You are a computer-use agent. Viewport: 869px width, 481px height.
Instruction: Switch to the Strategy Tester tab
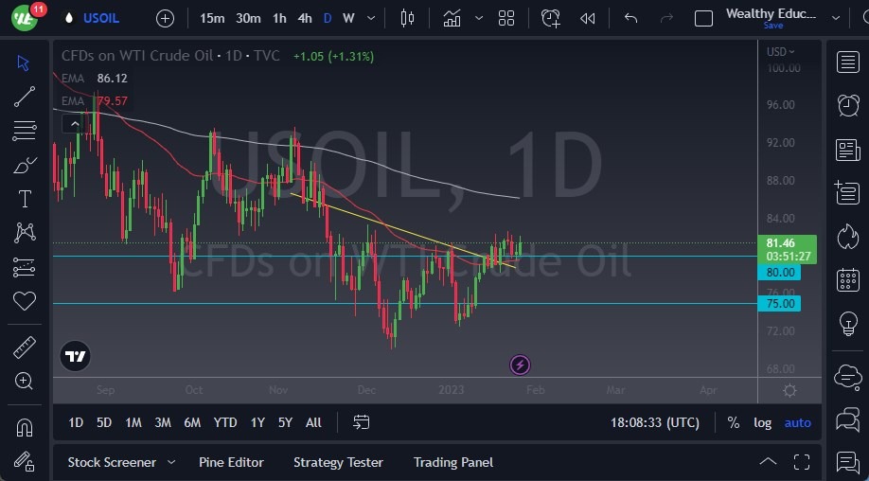click(338, 462)
